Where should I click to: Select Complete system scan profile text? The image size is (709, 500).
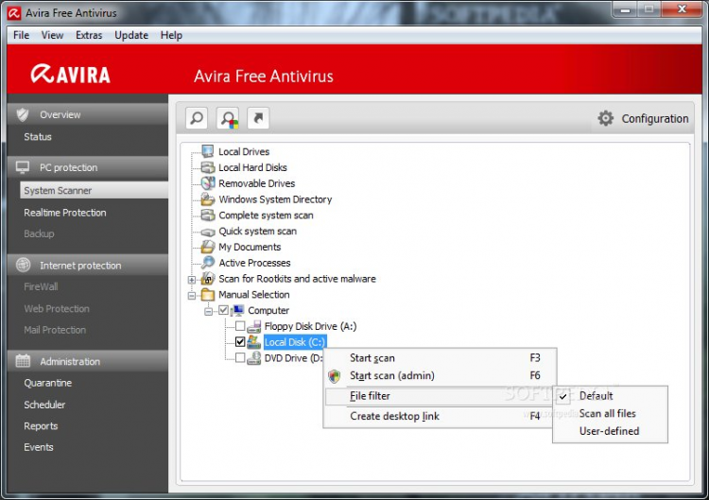(266, 216)
